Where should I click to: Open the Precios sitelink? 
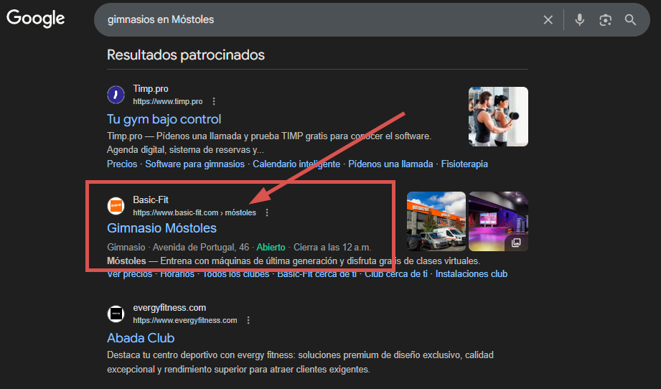[122, 164]
